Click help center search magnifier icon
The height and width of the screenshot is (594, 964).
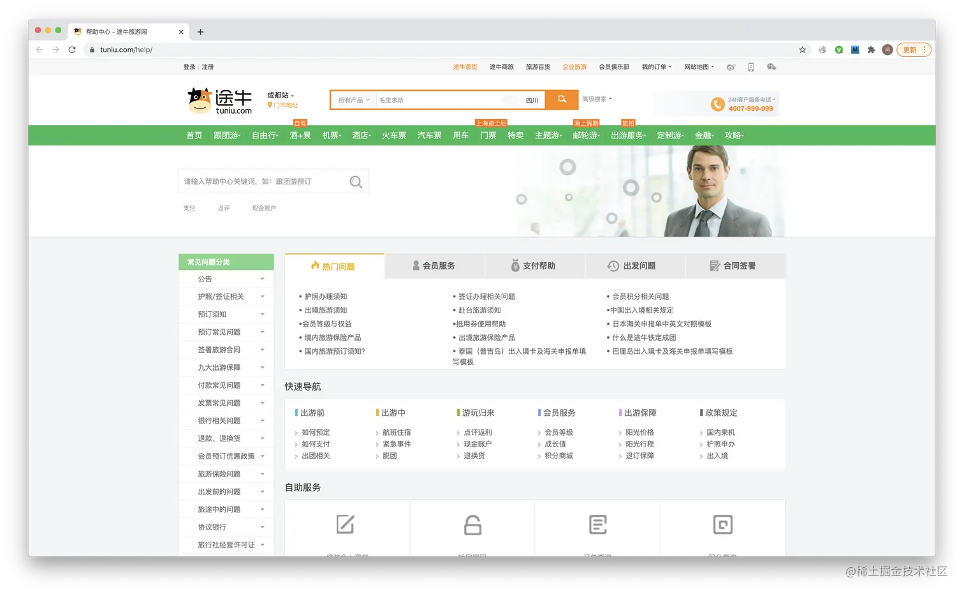[x=356, y=182]
